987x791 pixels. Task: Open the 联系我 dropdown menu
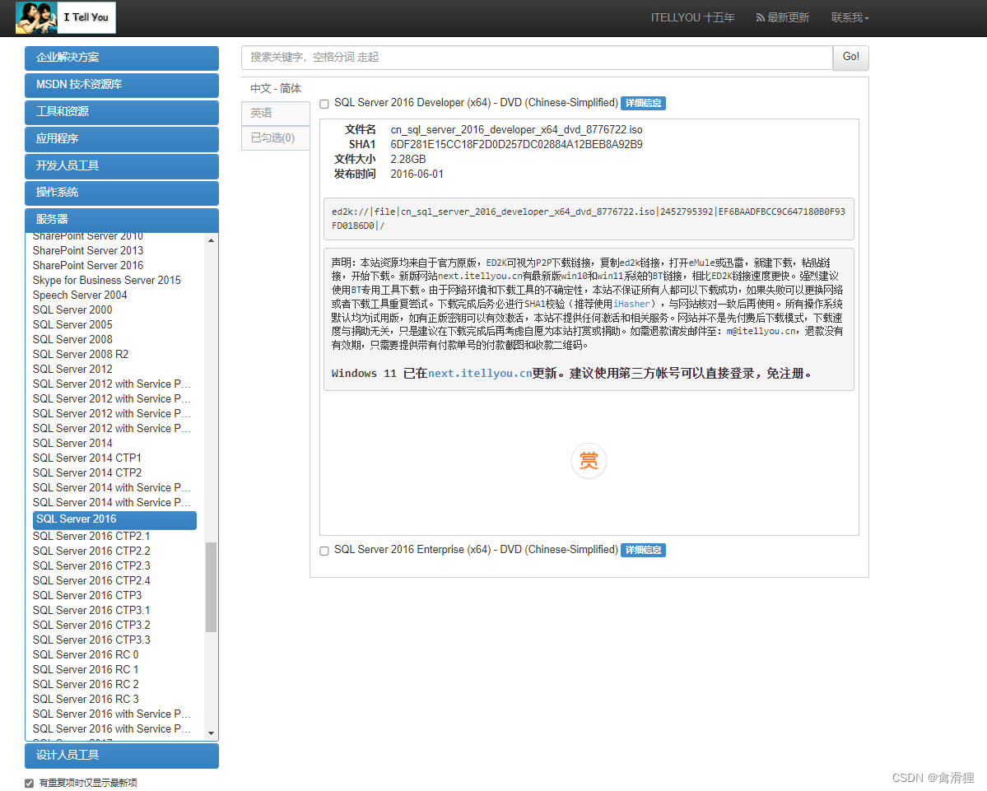point(850,17)
